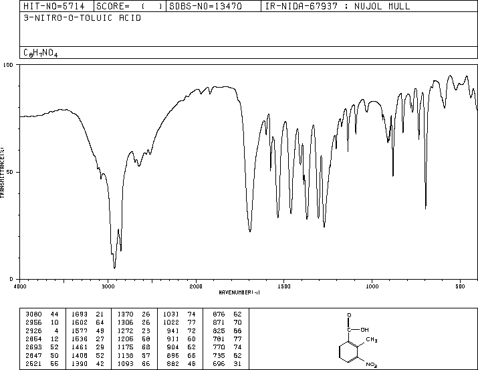Click the benzene ring in structure diagram

[x=348, y=352]
